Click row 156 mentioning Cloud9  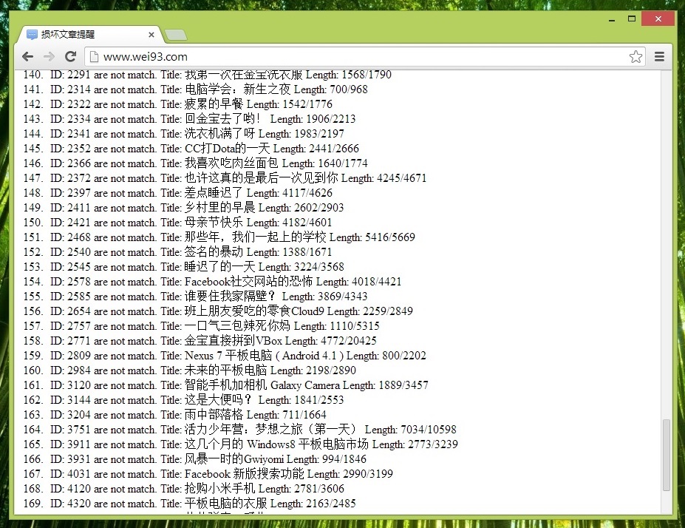218,311
